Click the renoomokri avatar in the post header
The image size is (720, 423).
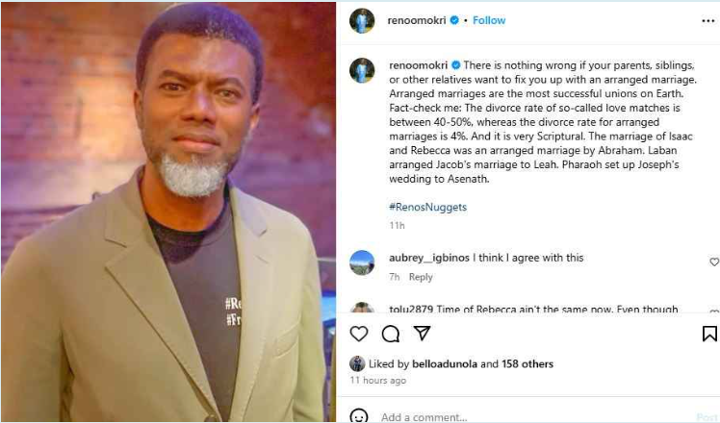(x=362, y=20)
